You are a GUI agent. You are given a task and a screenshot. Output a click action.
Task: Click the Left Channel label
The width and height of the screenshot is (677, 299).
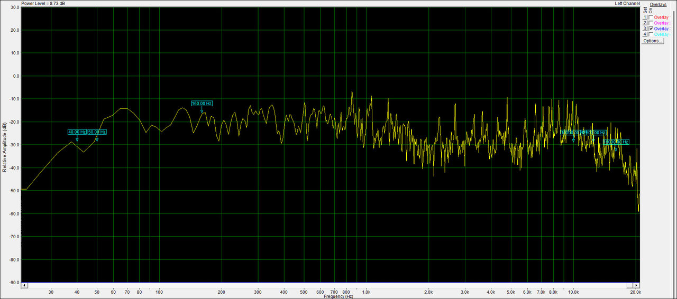pos(627,3)
